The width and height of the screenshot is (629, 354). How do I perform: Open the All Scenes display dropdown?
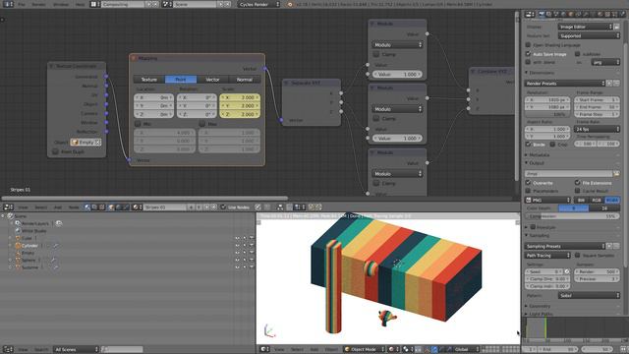(76, 350)
